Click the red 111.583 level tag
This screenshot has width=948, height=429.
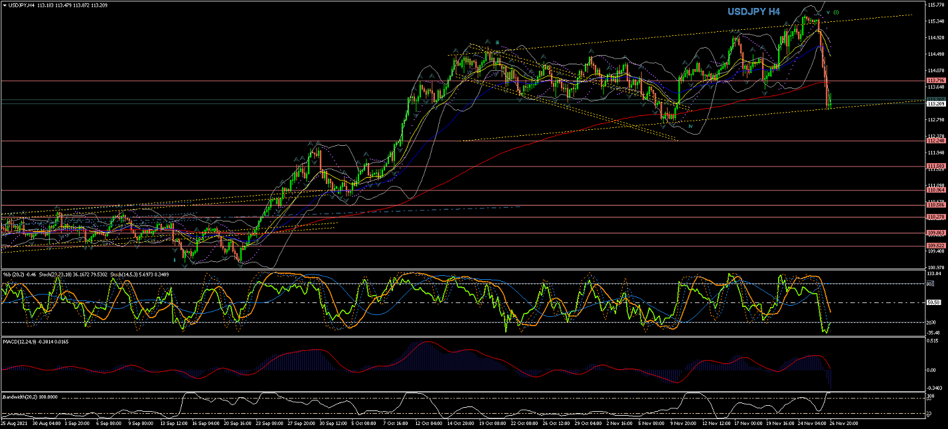tap(936, 166)
